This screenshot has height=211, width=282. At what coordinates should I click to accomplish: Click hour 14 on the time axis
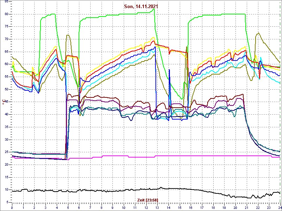(168, 207)
